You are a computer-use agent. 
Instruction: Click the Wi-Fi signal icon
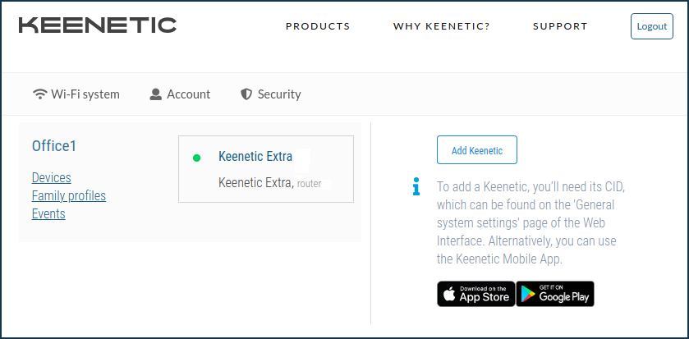40,94
